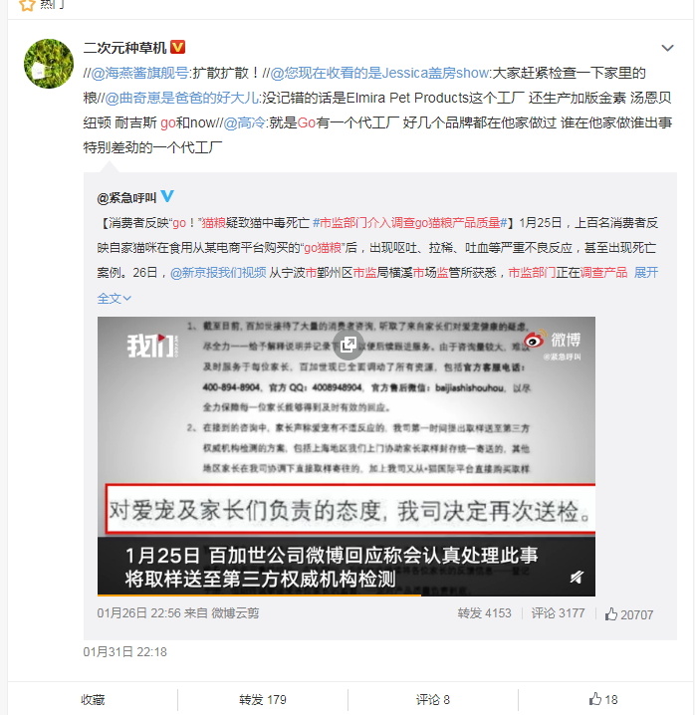
Task: Open the video popout window icon
Action: [347, 344]
